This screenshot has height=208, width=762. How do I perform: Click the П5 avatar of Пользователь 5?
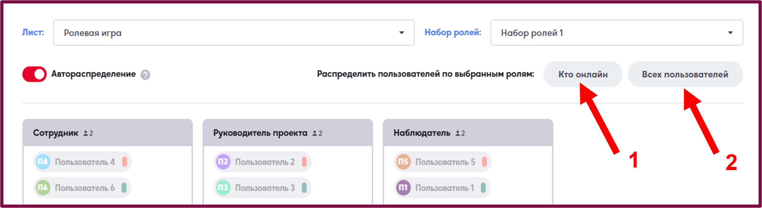click(403, 162)
